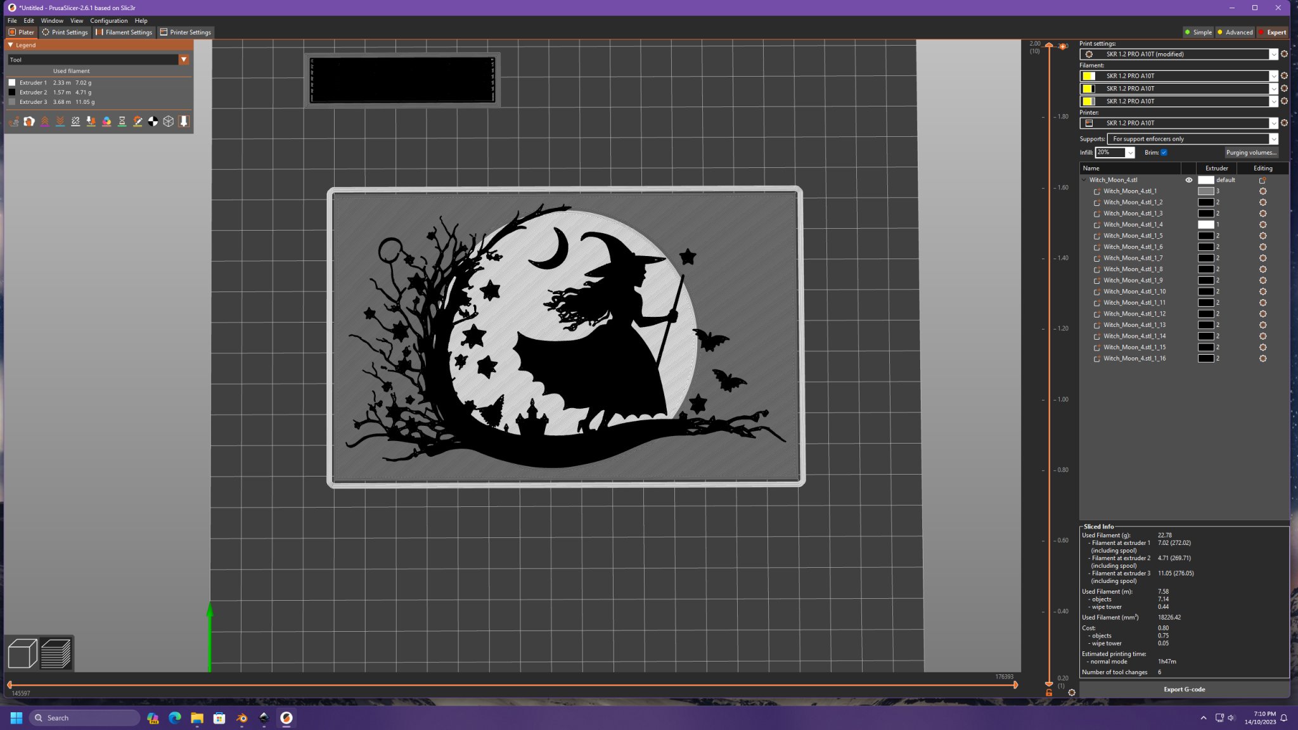Collapse the Legend panel
Viewport: 1298px width, 730px height.
pos(11,45)
